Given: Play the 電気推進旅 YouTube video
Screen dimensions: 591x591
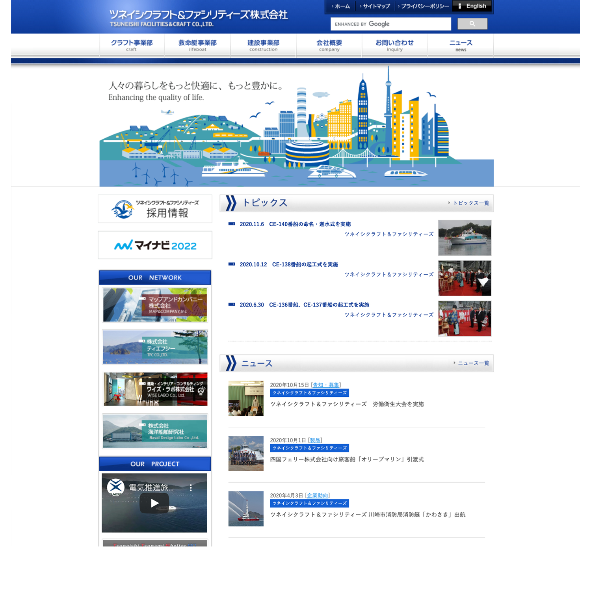Looking at the screenshot, I should coord(154,503).
